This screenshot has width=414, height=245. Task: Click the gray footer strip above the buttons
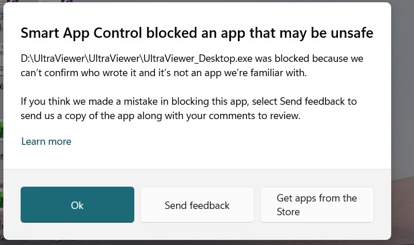197,177
